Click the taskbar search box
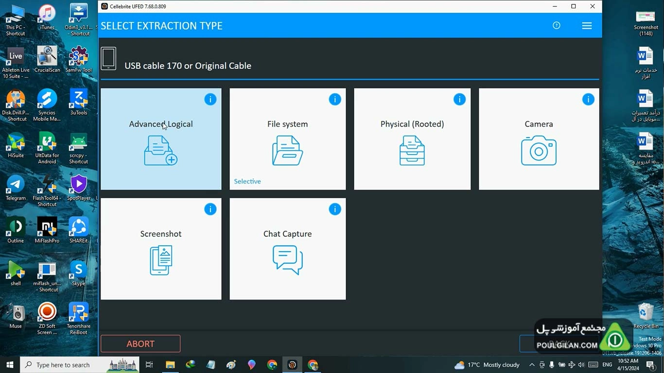 coord(80,365)
